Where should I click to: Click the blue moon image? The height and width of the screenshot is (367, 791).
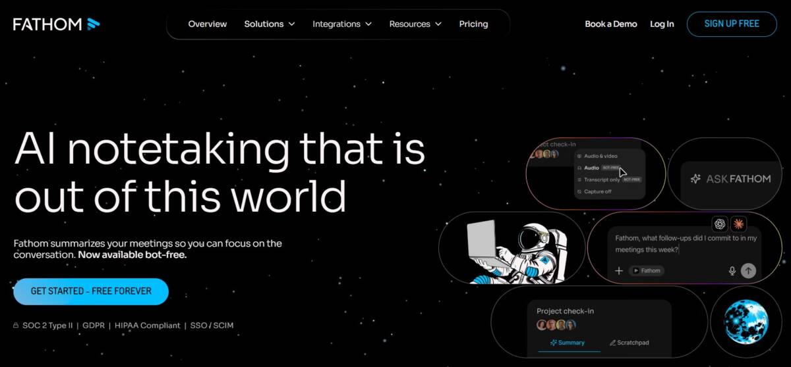pos(746,322)
